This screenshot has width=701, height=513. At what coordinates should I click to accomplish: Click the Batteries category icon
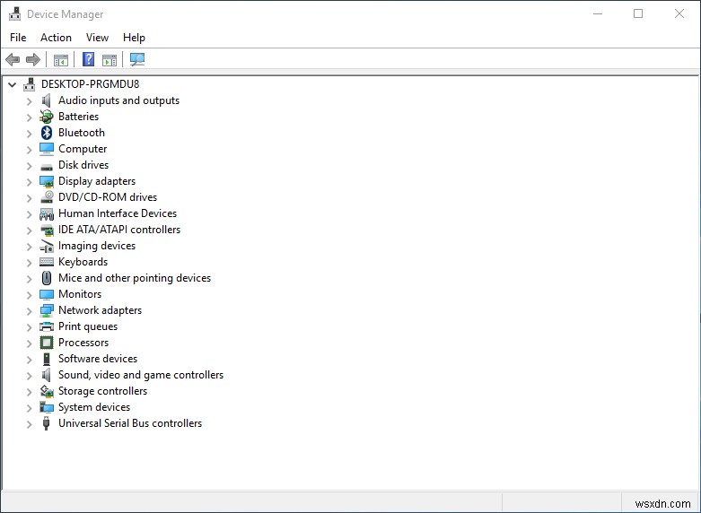tap(47, 117)
